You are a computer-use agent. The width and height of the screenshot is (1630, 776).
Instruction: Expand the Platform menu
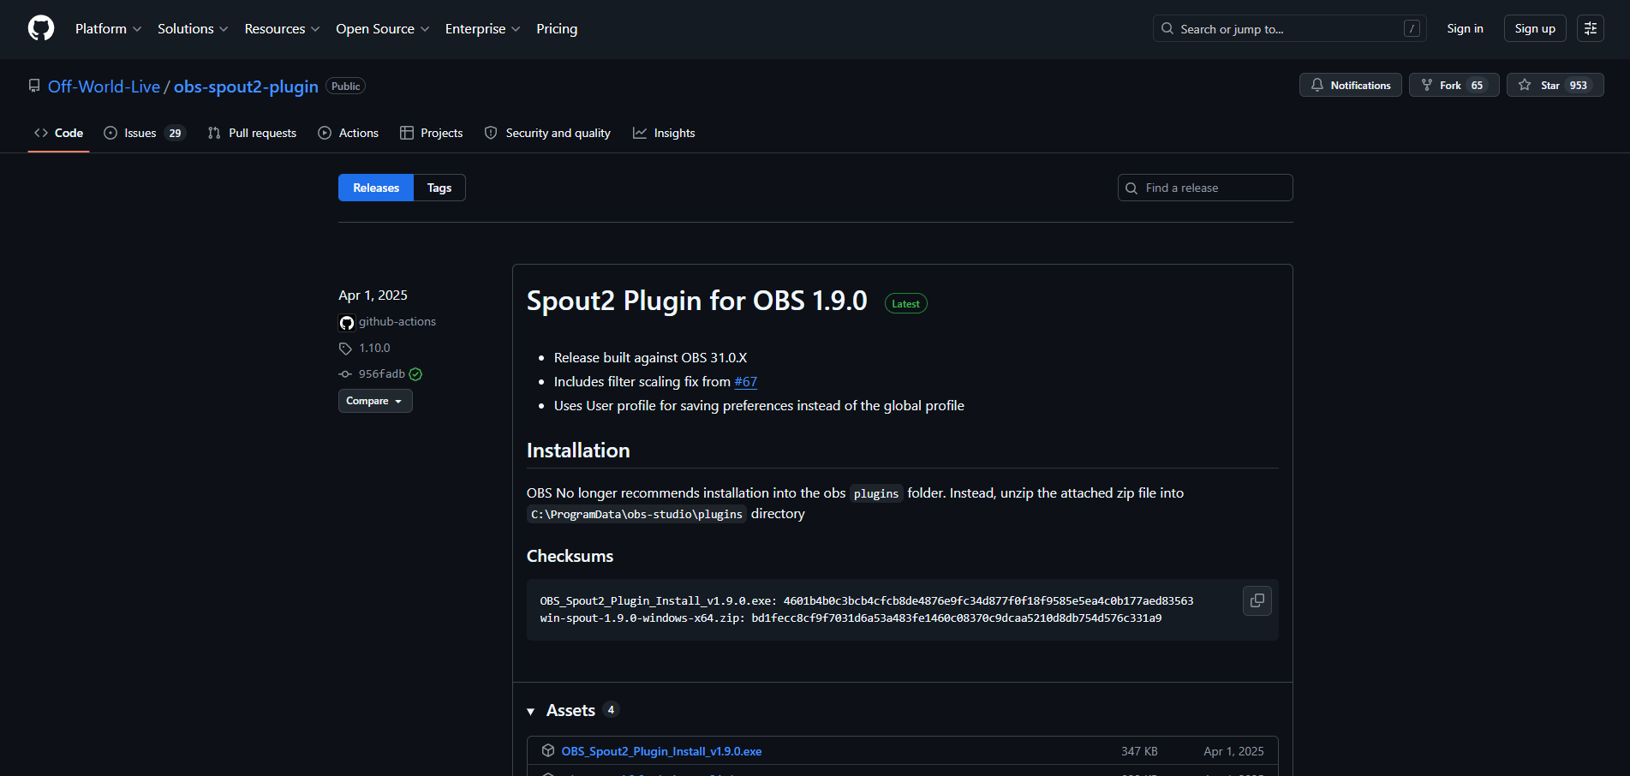[108, 28]
